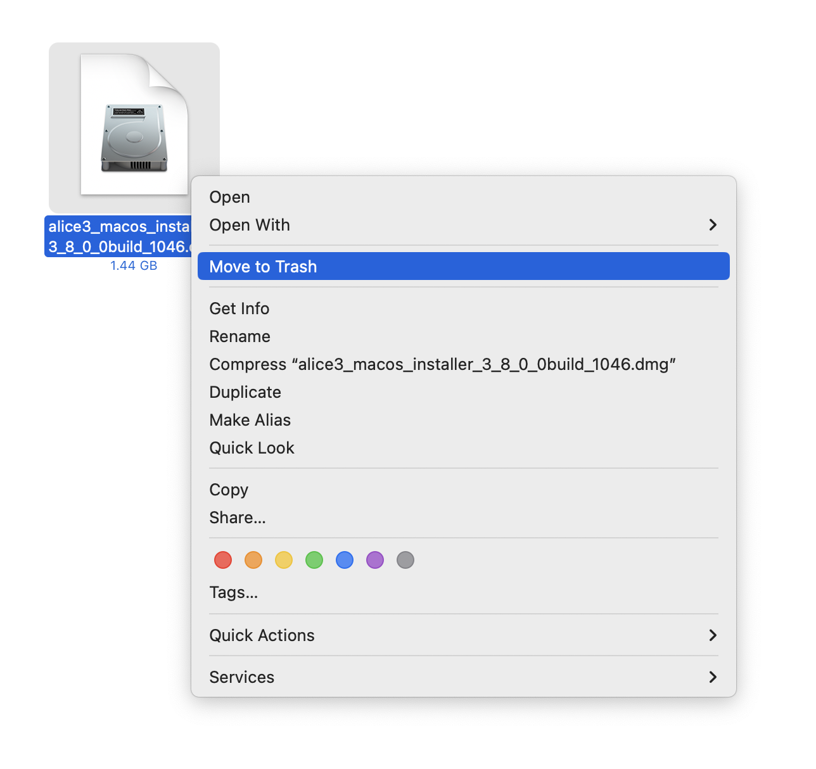Image resolution: width=816 pixels, height=769 pixels.
Task: Open the DMG file
Action: coord(229,197)
